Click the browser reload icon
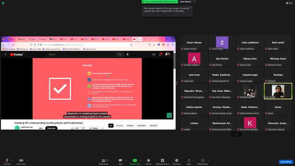This screenshot has height=166, width=295. [x=13, y=45]
